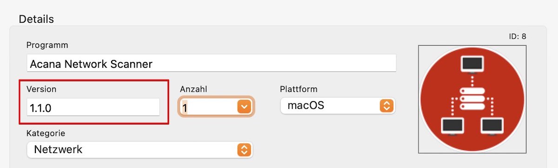The height and width of the screenshot is (168, 558).
Task: Click the bottom-right monitor in the network icon
Action: (492, 126)
